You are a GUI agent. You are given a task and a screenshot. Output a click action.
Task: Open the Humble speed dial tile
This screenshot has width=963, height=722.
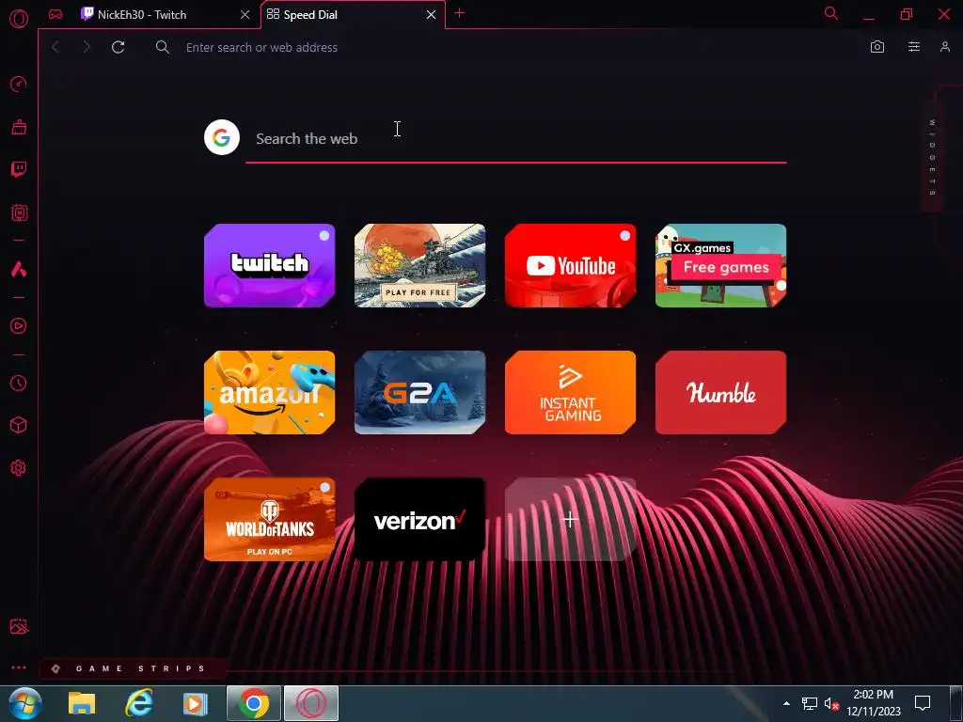click(x=721, y=392)
